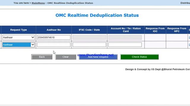190x106 pixels.
Task: Click the Design & Concept footer text
Action: [x=158, y=69]
